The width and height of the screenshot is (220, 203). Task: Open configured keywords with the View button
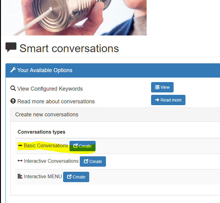162,87
